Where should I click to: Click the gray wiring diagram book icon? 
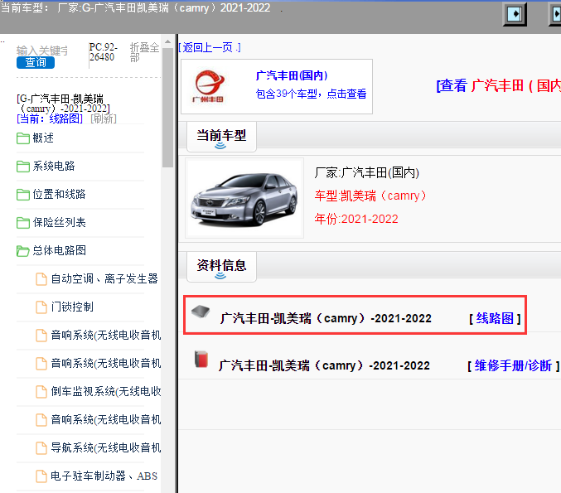point(201,312)
